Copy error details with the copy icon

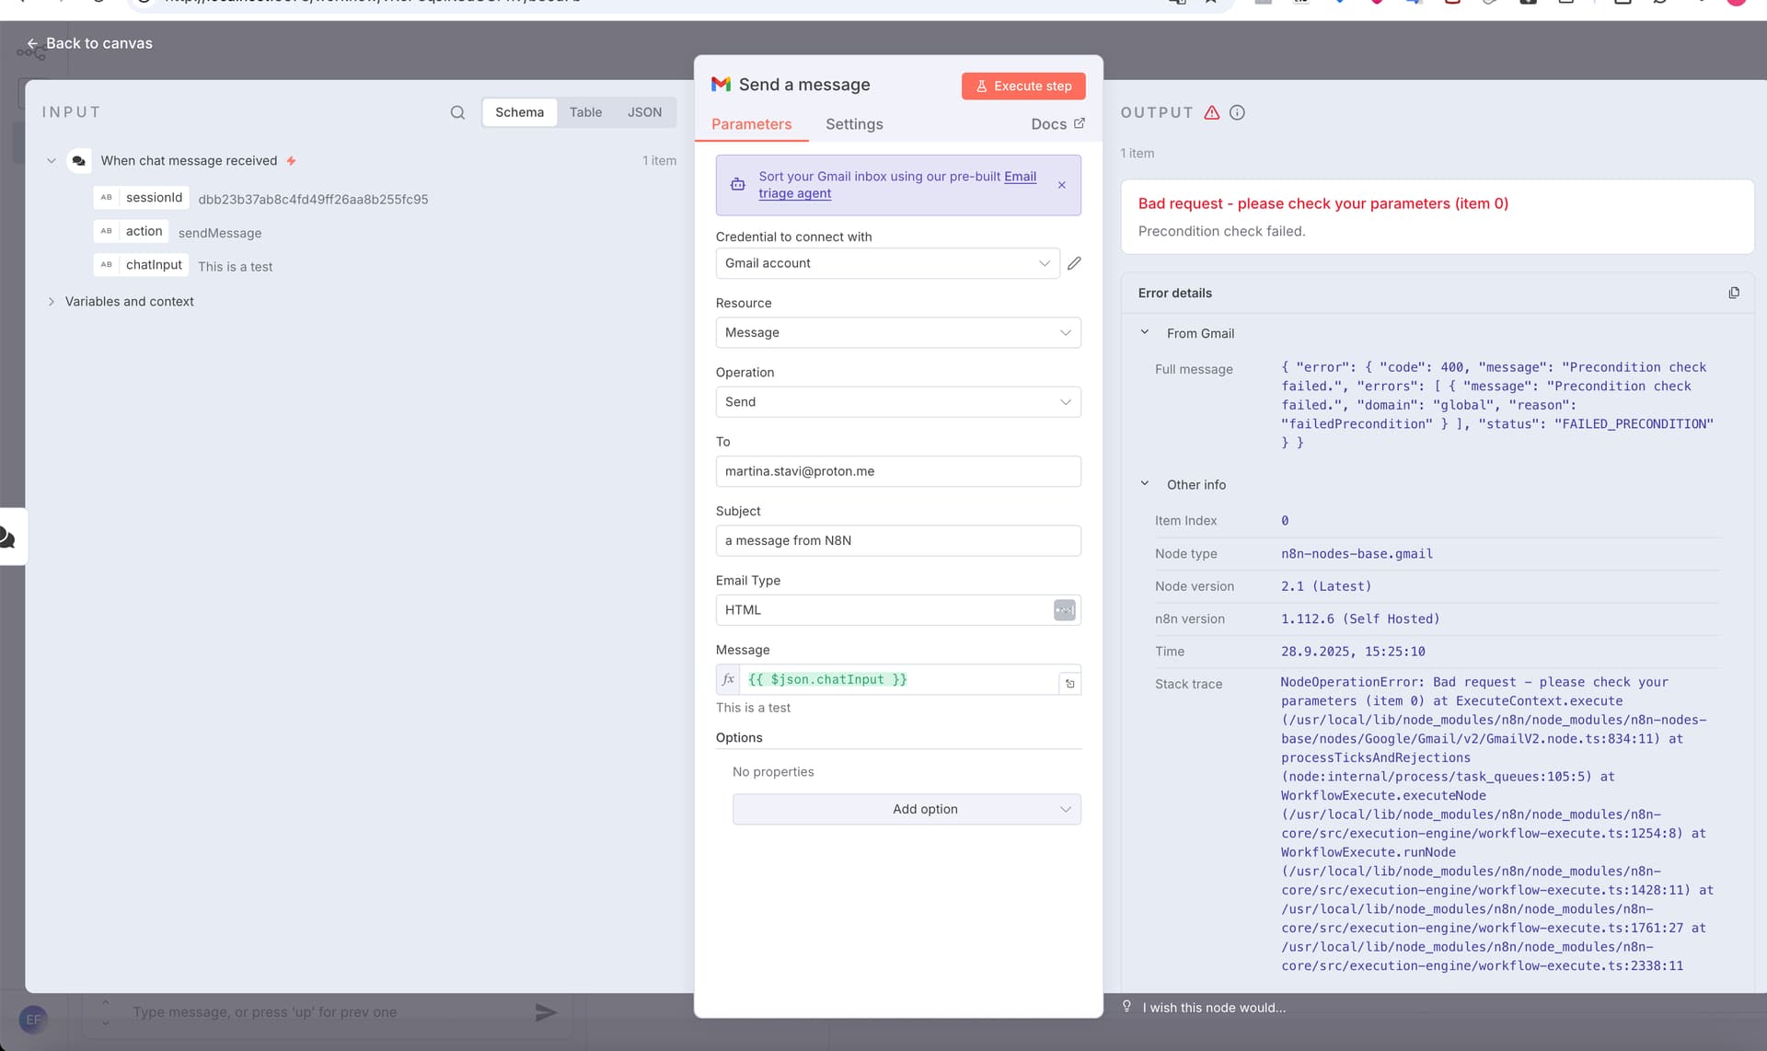click(x=1734, y=293)
